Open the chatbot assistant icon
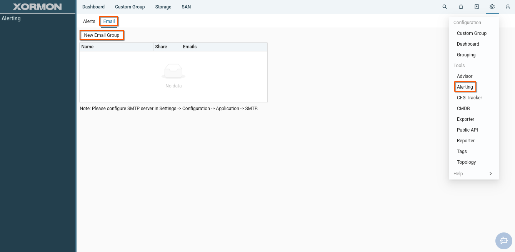The width and height of the screenshot is (515, 252). point(503,241)
